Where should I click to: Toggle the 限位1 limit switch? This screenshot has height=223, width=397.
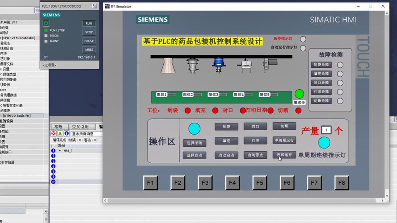(171, 95)
